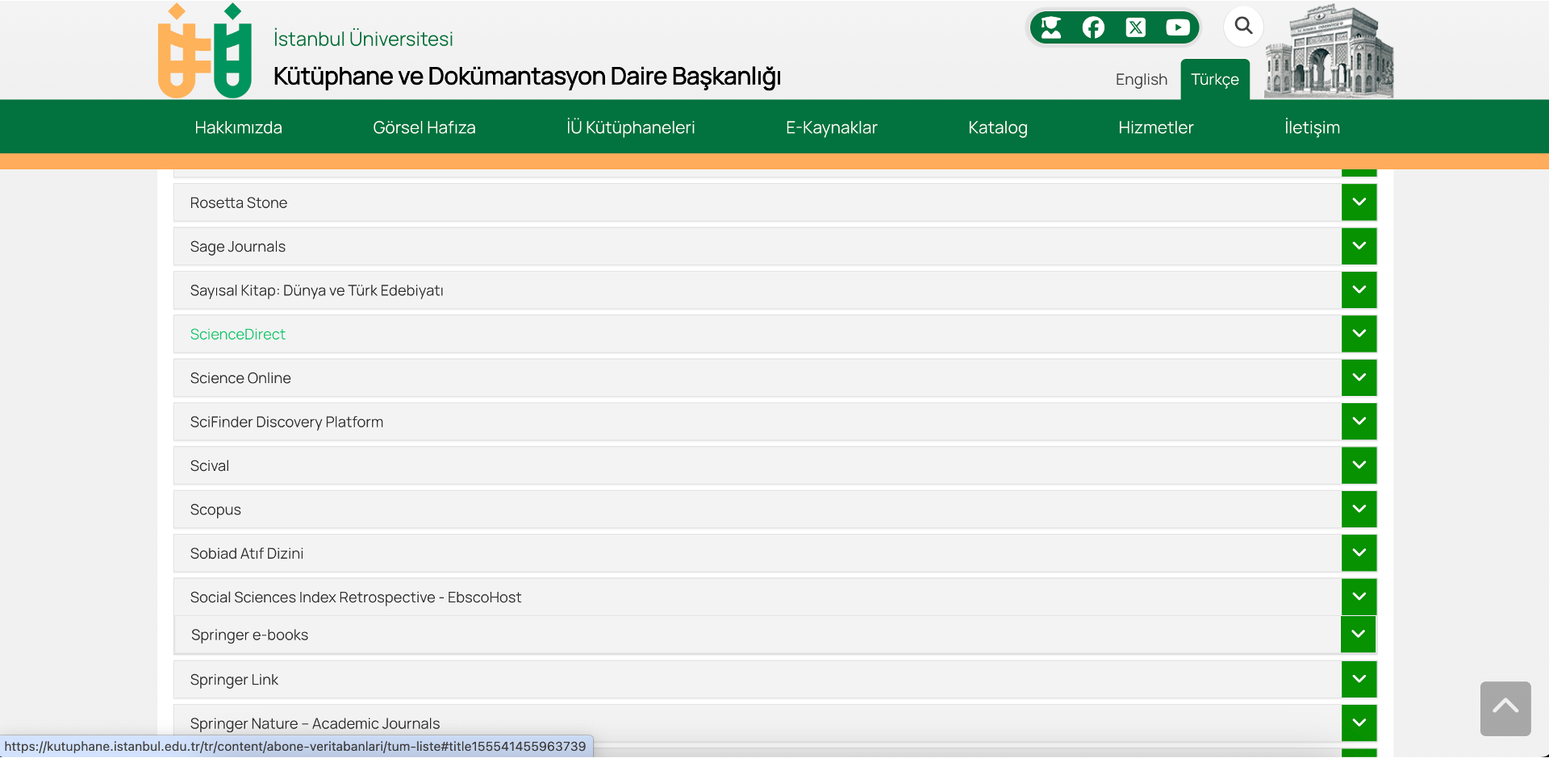The width and height of the screenshot is (1549, 758).
Task: Select the Türkçe language tab
Action: pos(1215,79)
